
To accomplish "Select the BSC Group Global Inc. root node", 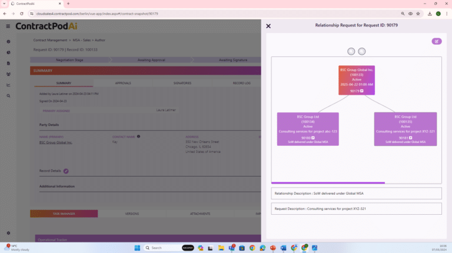I will 357,80.
